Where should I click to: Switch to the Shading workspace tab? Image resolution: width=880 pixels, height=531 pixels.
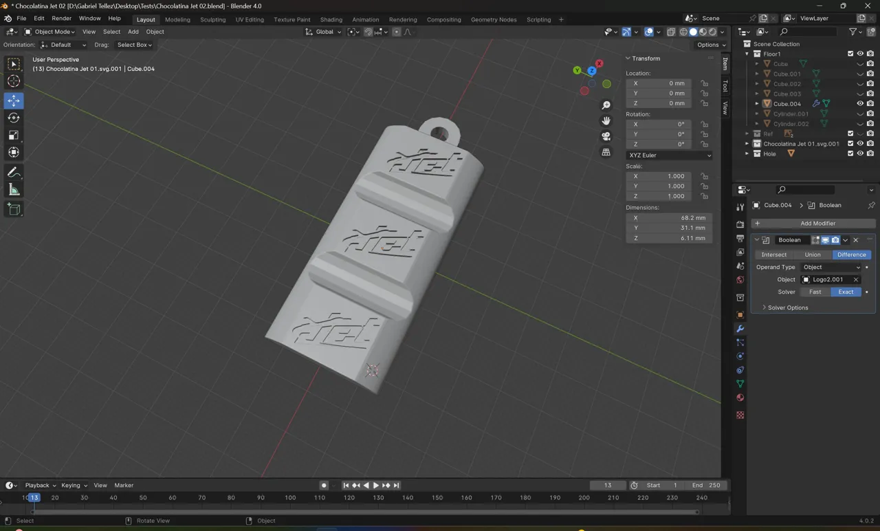(x=331, y=19)
